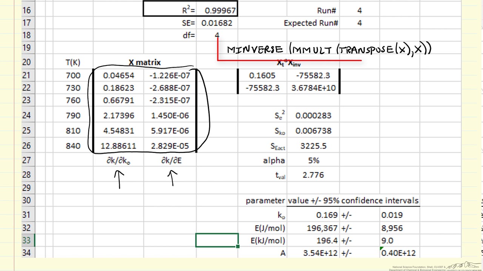Select the matrix cell 3.6784E+10
The width and height of the screenshot is (483, 271).
point(313,88)
